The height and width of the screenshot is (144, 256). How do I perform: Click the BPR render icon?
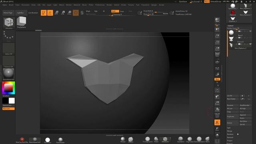(217, 20)
